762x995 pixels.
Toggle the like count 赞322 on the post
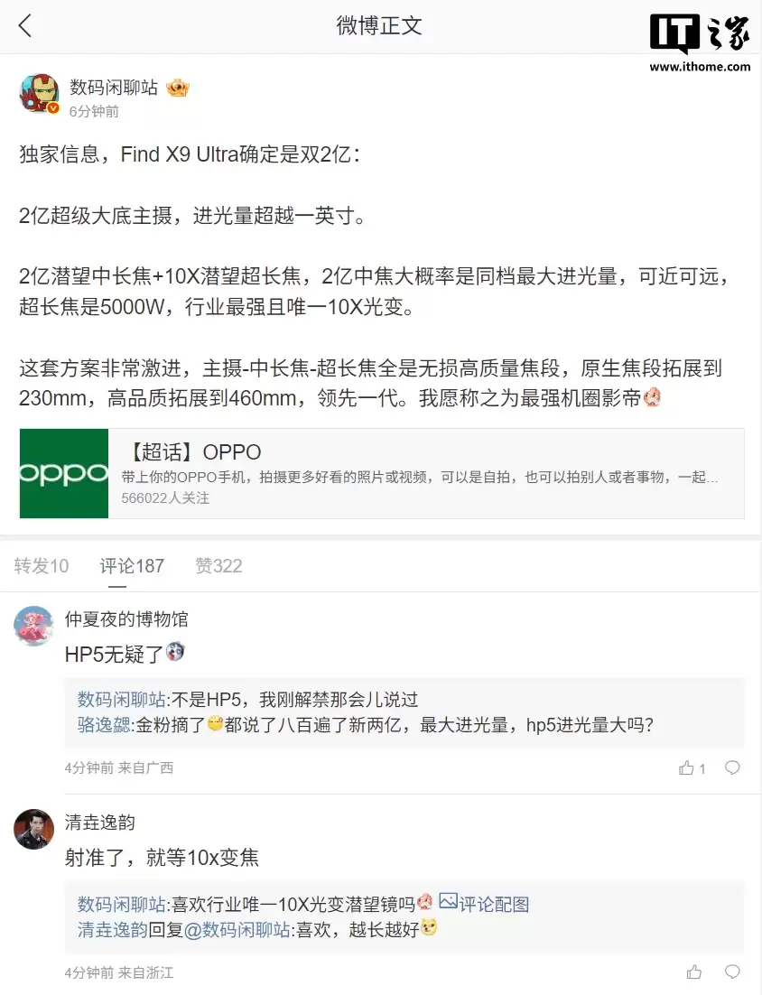pos(218,565)
